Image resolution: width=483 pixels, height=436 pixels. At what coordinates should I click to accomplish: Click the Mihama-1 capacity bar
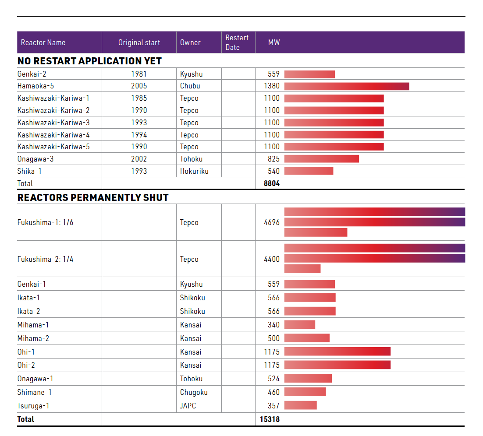point(300,325)
